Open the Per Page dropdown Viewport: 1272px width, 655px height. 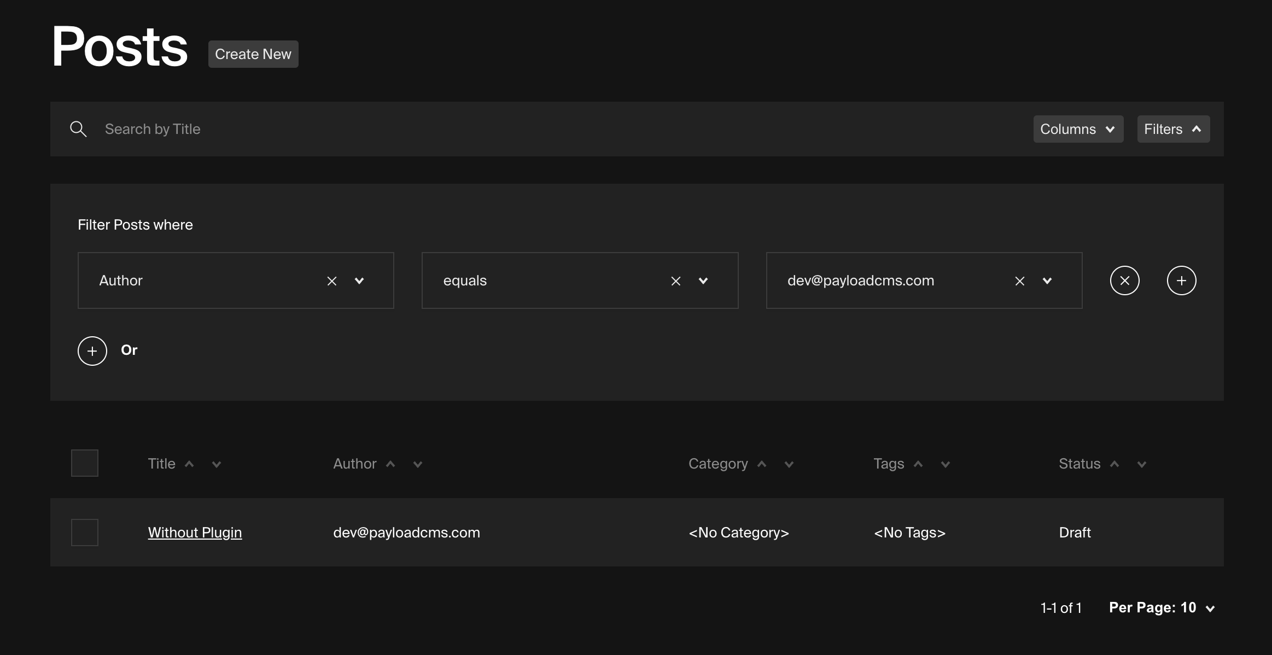coord(1162,608)
